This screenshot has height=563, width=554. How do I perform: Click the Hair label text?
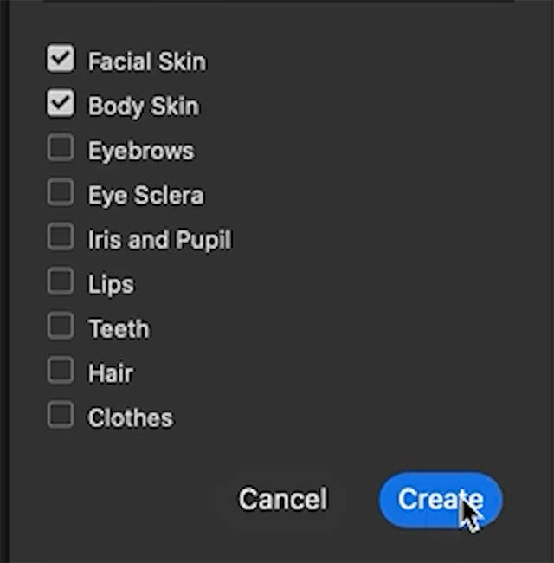111,373
